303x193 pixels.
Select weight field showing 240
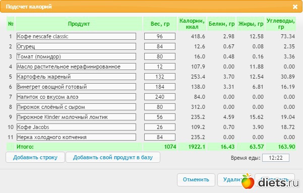click(160, 97)
